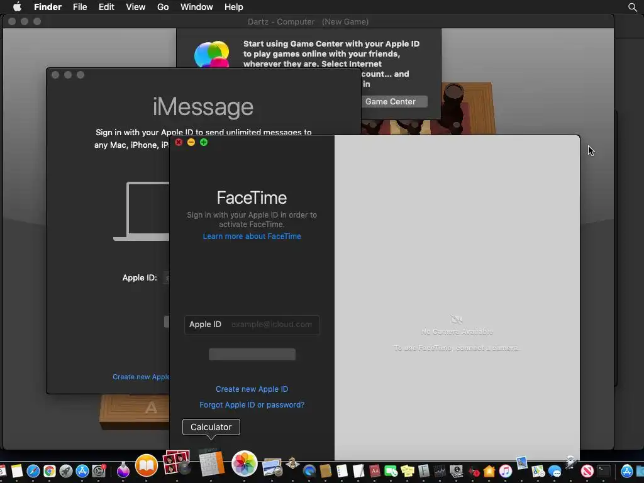Image resolution: width=644 pixels, height=483 pixels.
Task: Open Maps from the dock
Action: [538, 471]
